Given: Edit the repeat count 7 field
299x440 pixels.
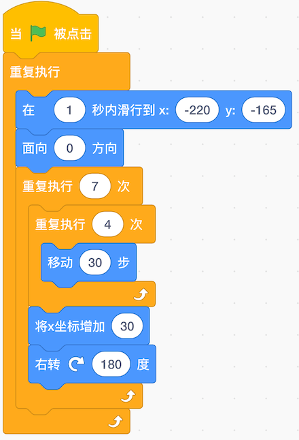Looking at the screenshot, I should (95, 186).
